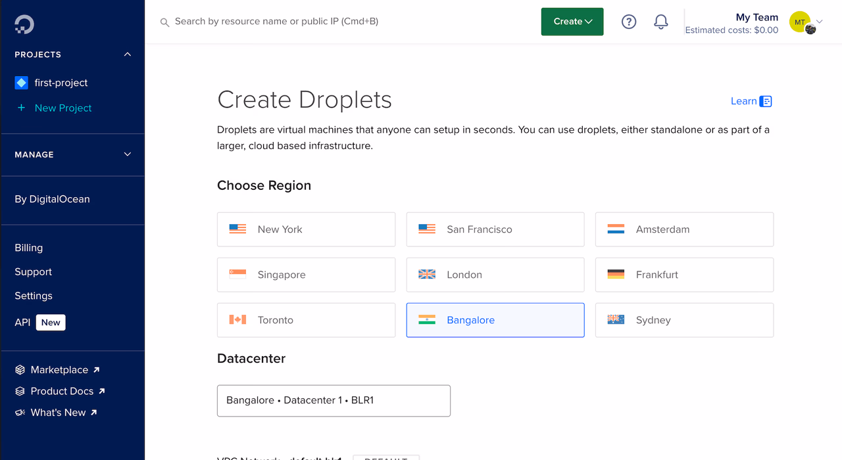The width and height of the screenshot is (842, 460).
Task: Click the search magnifier icon
Action: click(x=164, y=22)
